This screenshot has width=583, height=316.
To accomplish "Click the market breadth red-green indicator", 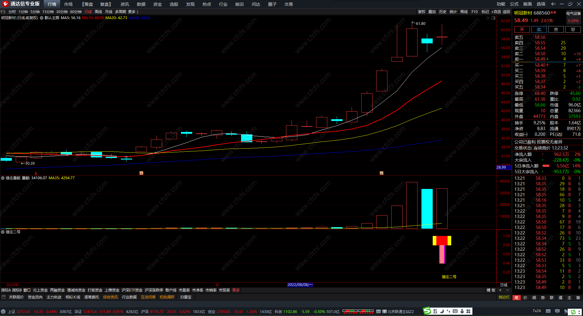I will 358,311.
